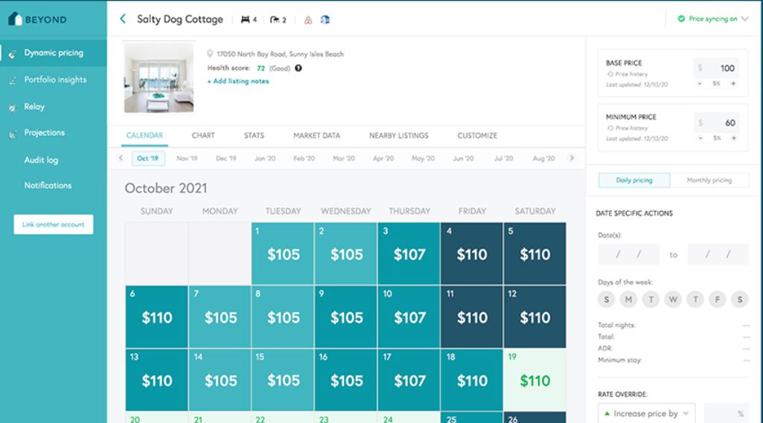
Task: Click the Beyond logo
Action: [x=37, y=19]
